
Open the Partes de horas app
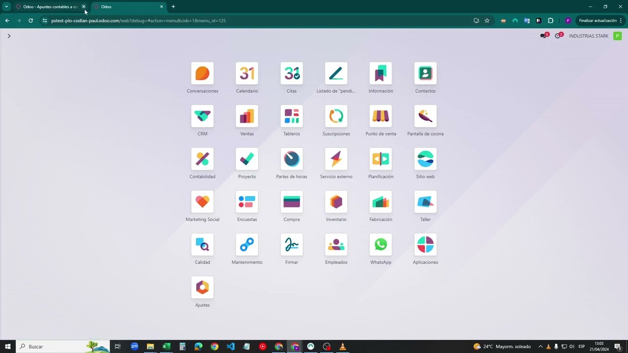tap(291, 159)
